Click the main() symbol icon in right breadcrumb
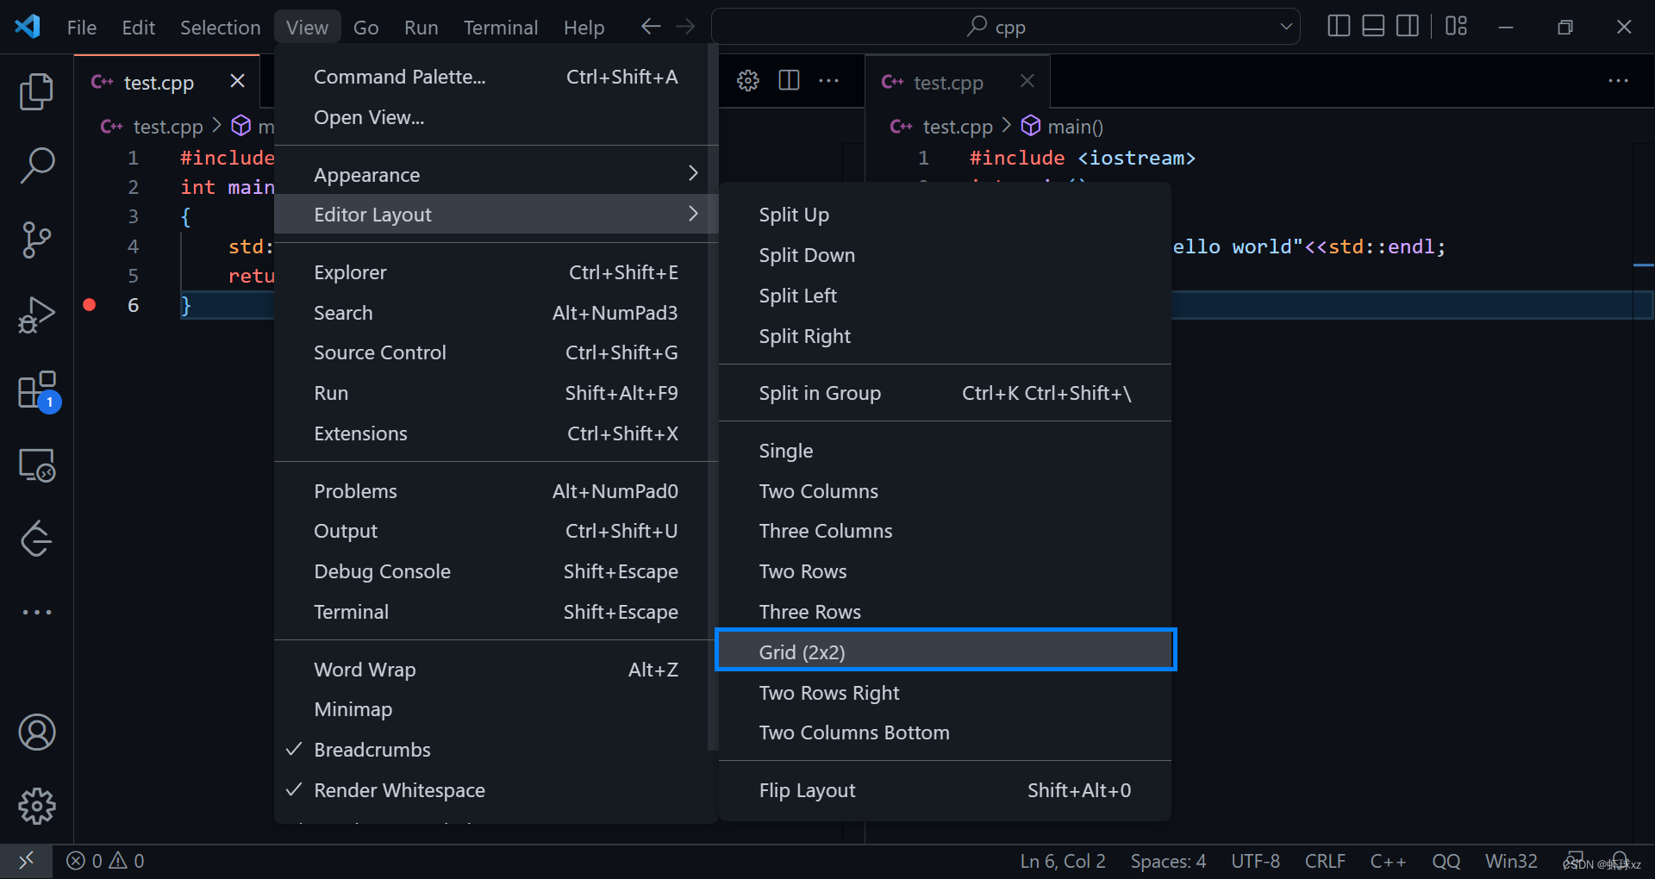Image resolution: width=1655 pixels, height=879 pixels. click(x=1031, y=127)
